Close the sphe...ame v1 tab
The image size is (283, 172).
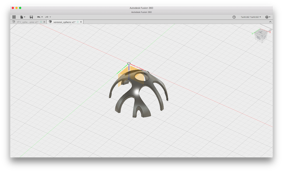pyautogui.click(x=44, y=22)
